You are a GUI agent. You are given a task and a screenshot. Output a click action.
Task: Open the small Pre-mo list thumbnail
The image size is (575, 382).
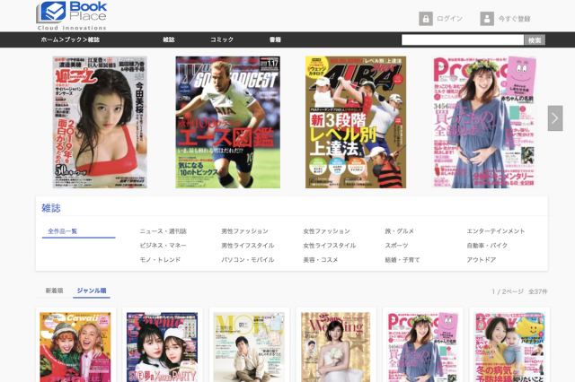(x=422, y=347)
